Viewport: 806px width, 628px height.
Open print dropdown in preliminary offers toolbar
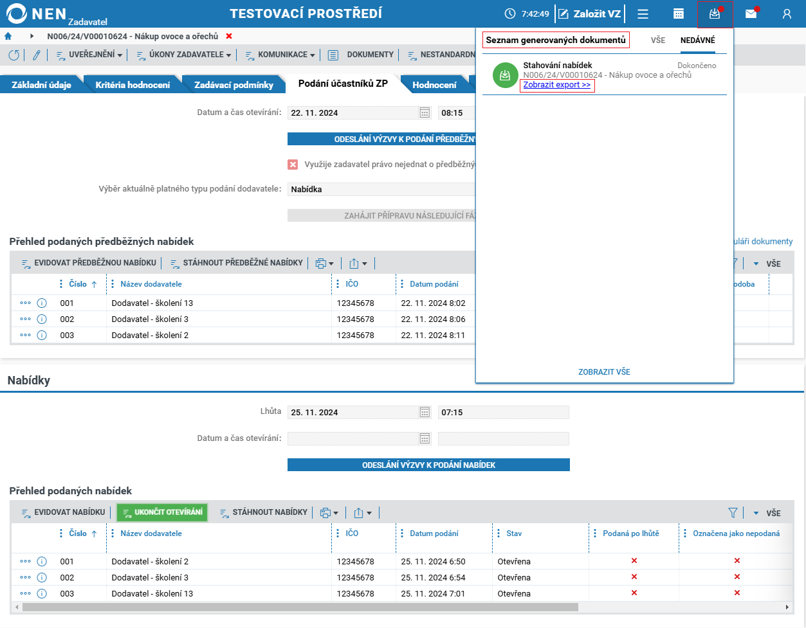point(325,263)
